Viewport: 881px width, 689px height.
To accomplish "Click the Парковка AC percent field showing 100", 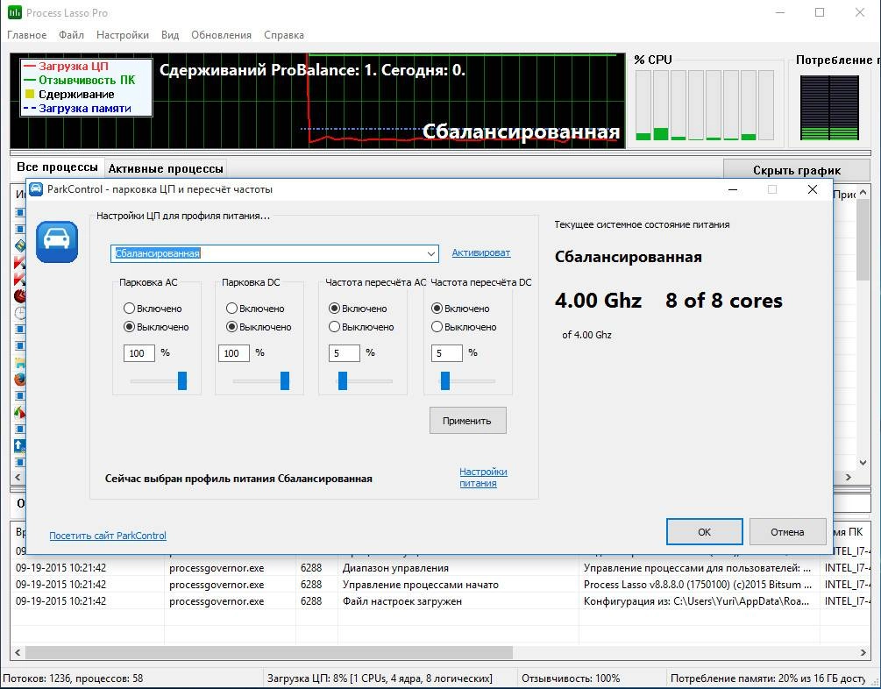I will (x=139, y=353).
